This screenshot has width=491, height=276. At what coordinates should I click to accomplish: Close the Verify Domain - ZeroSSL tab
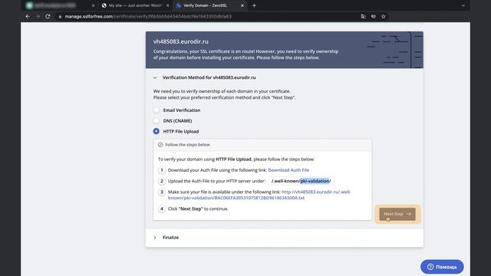[242, 5]
